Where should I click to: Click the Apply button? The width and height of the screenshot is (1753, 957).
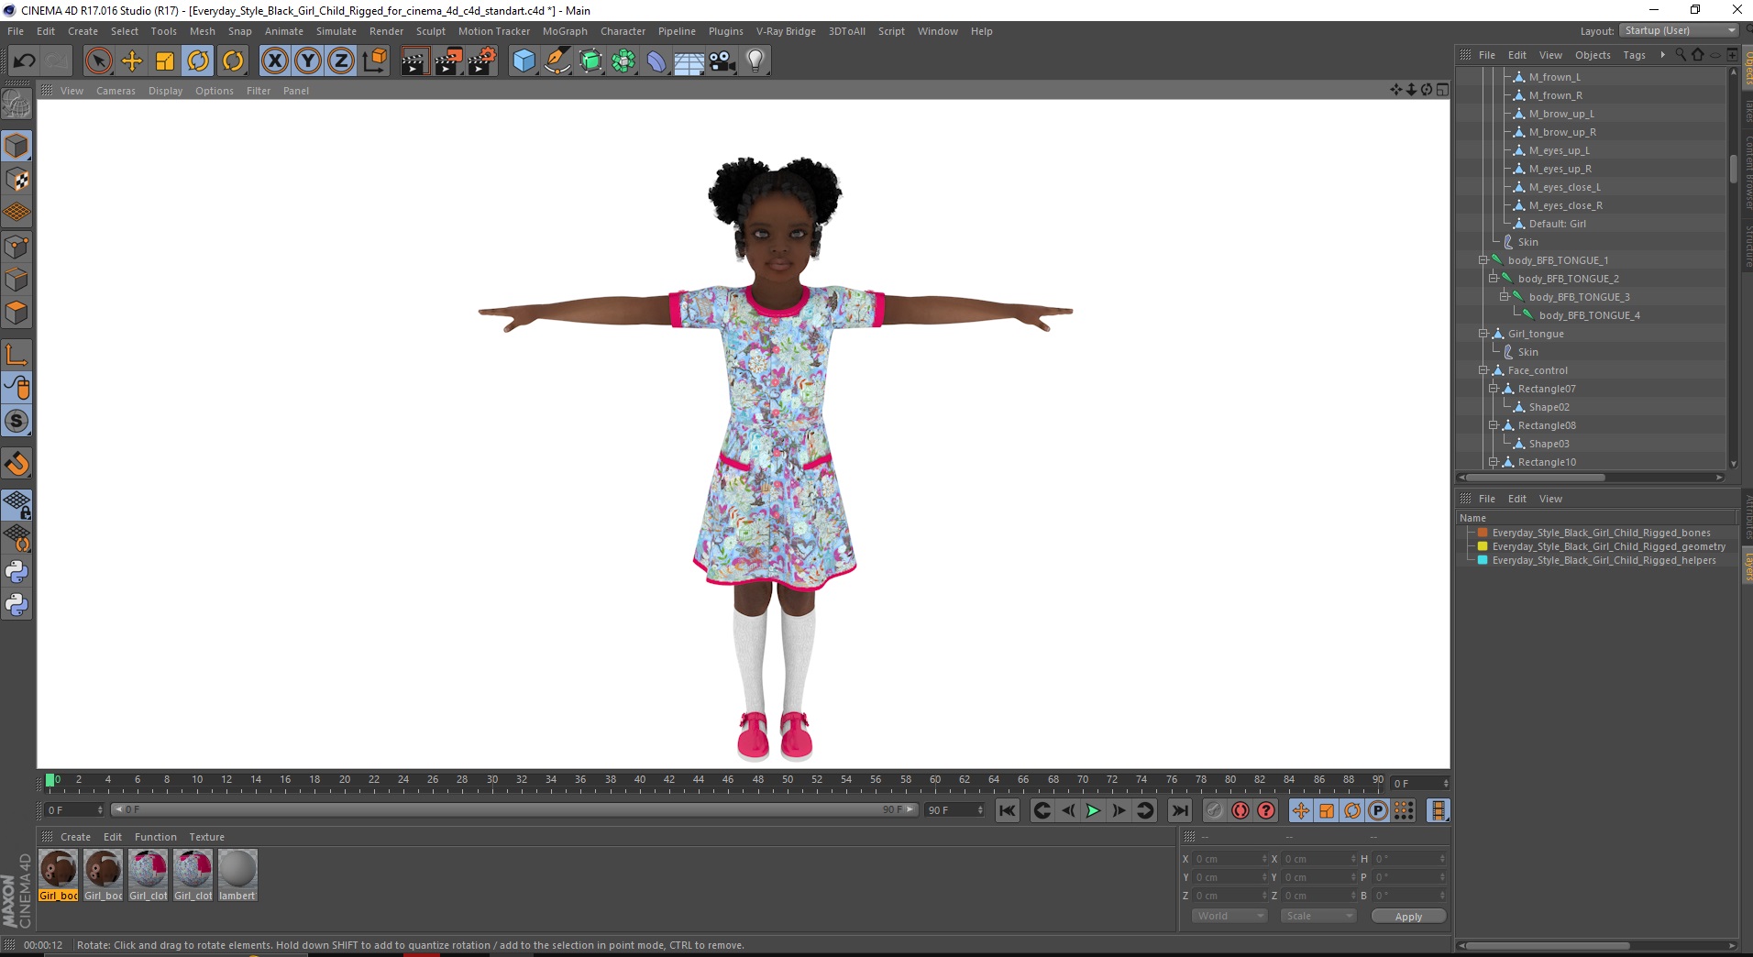coord(1408,917)
